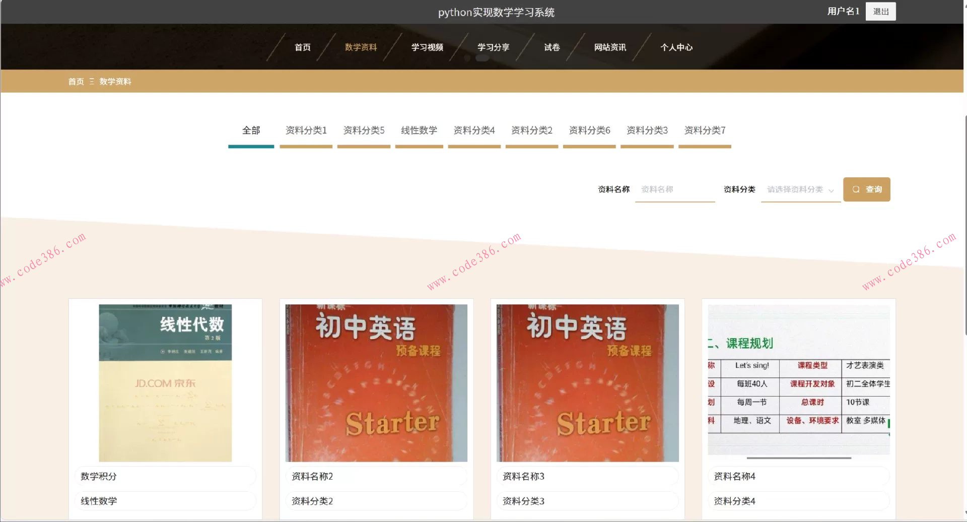The width and height of the screenshot is (967, 522).
Task: Open the 请选择资料分类 combo box
Action: (x=796, y=189)
